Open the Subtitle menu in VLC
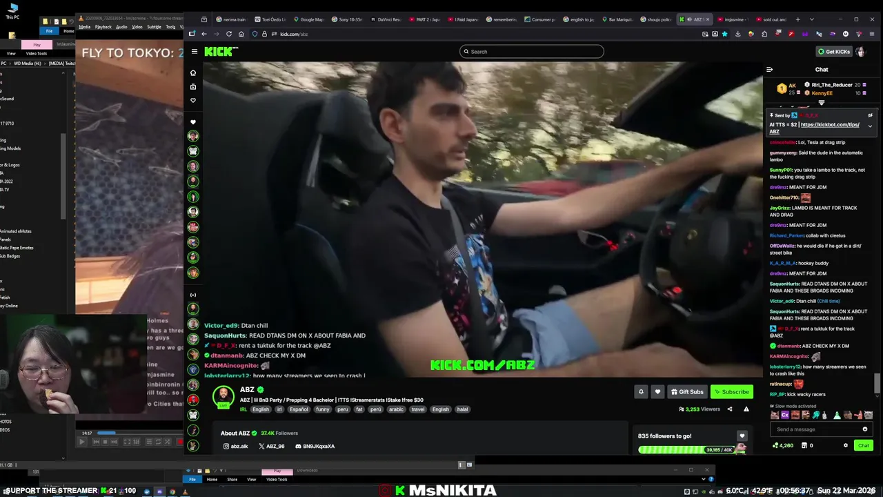The height and width of the screenshot is (497, 883). (x=154, y=27)
